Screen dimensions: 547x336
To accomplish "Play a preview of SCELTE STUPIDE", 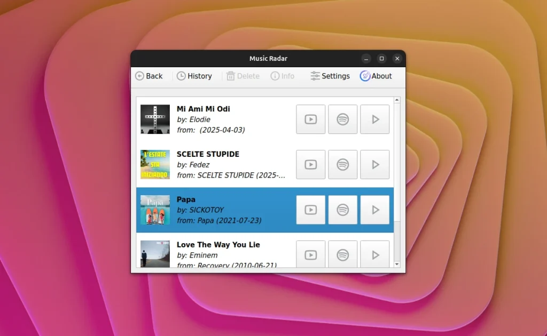I will pyautogui.click(x=374, y=164).
